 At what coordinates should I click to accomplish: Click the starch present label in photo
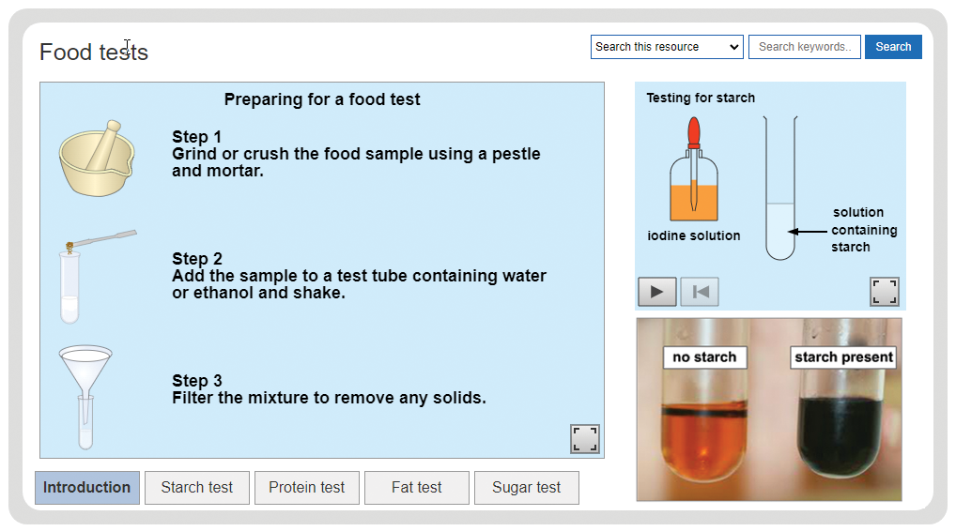pos(843,357)
